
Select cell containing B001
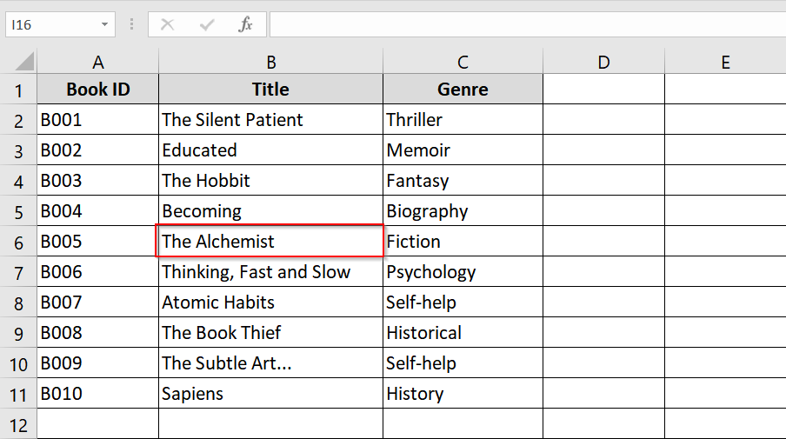(x=97, y=120)
